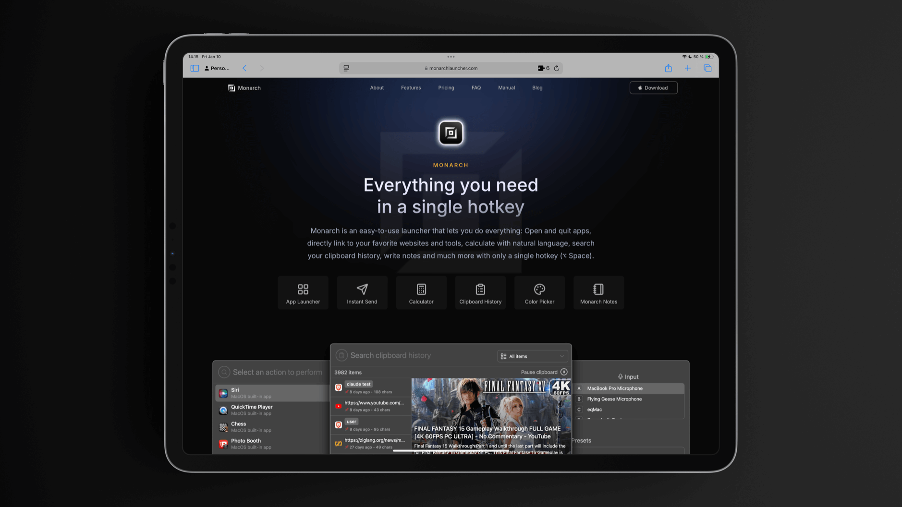The image size is (902, 507).
Task: Select the Monarch Notes feature card
Action: click(x=598, y=293)
